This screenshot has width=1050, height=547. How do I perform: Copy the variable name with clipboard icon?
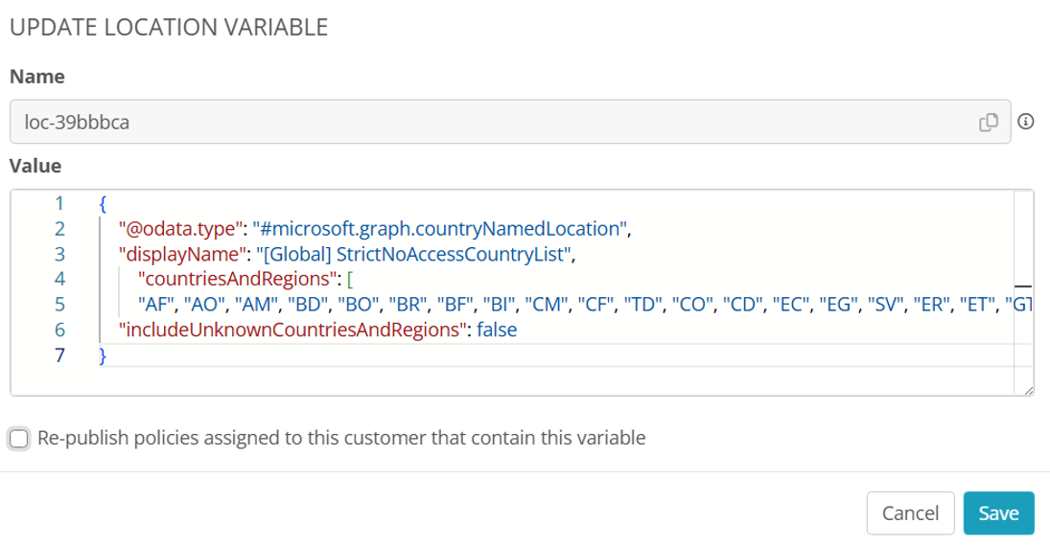click(x=989, y=123)
